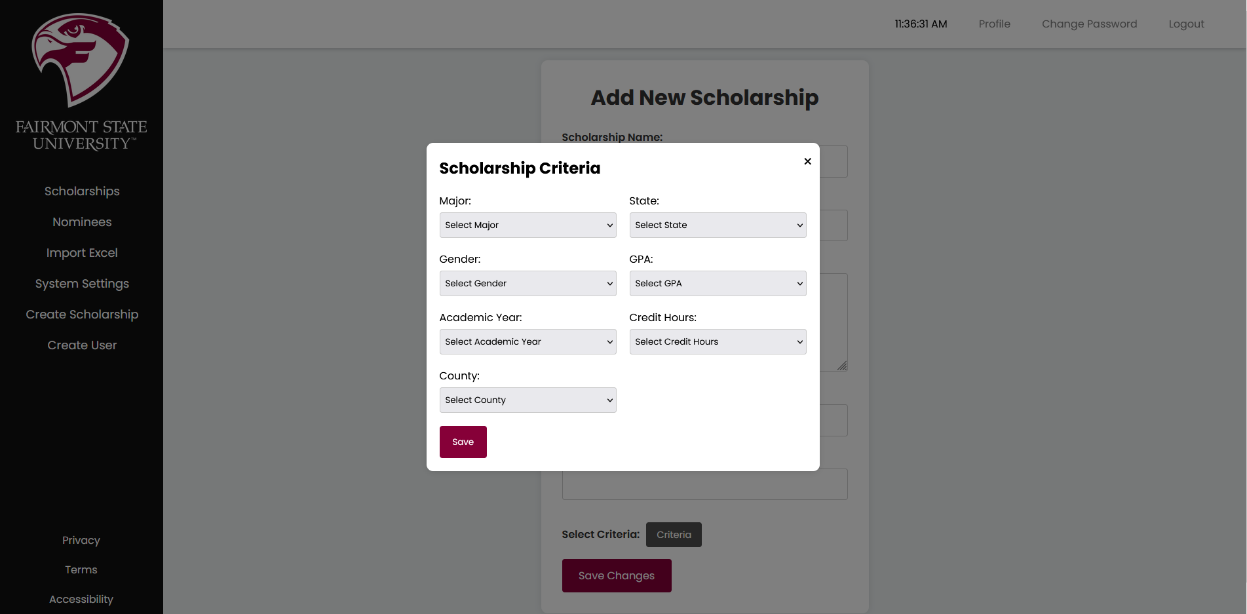Select Import Excel in the sidebar

[x=82, y=253]
